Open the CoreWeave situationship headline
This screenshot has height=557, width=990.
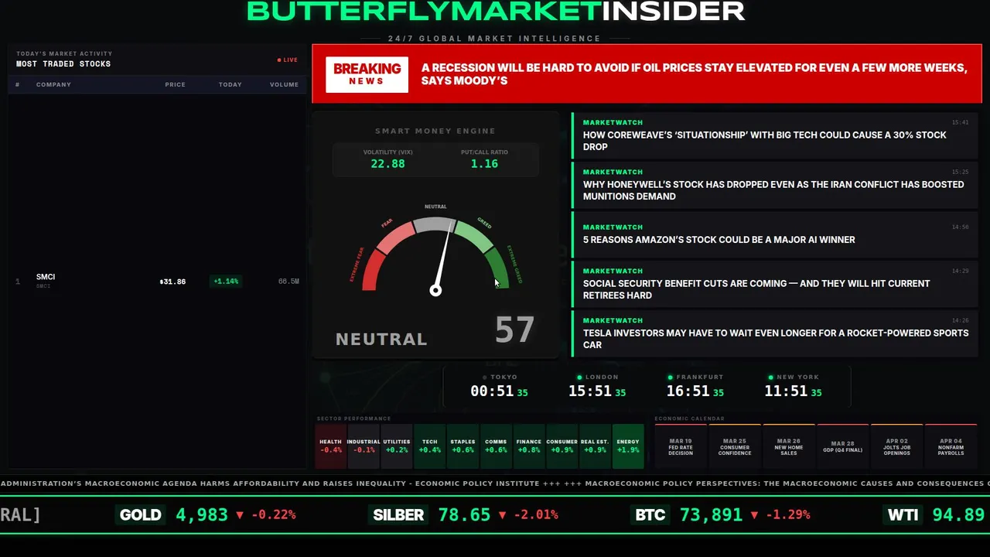[773, 136]
